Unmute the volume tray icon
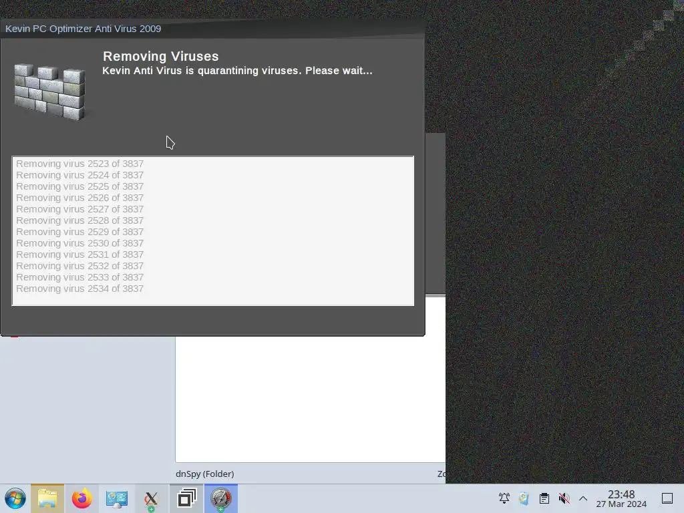The height and width of the screenshot is (513, 684). coord(564,498)
